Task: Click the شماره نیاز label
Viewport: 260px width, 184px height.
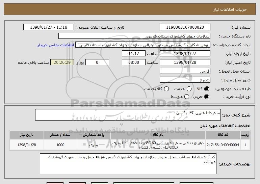Action: click(241, 27)
